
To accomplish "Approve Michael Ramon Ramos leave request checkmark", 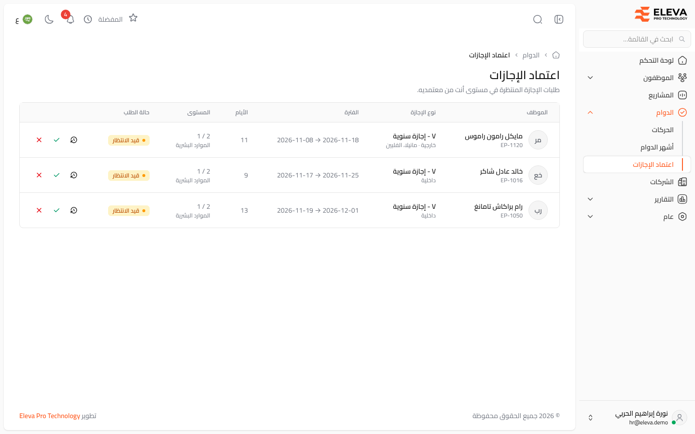I will [56, 140].
